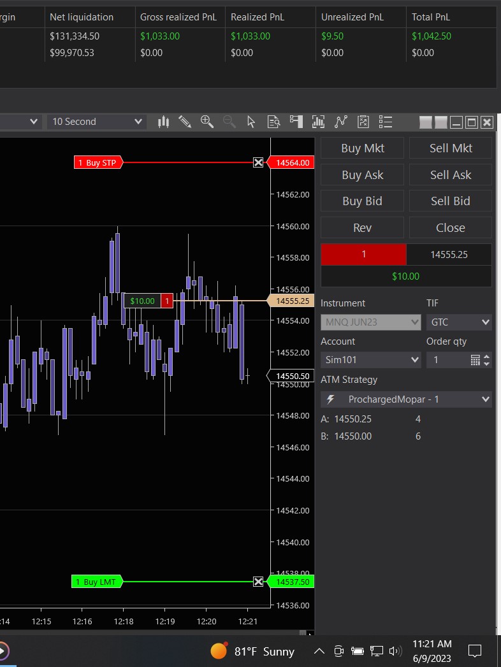
Task: Cancel the Buy LMT order via X
Action: [x=258, y=582]
